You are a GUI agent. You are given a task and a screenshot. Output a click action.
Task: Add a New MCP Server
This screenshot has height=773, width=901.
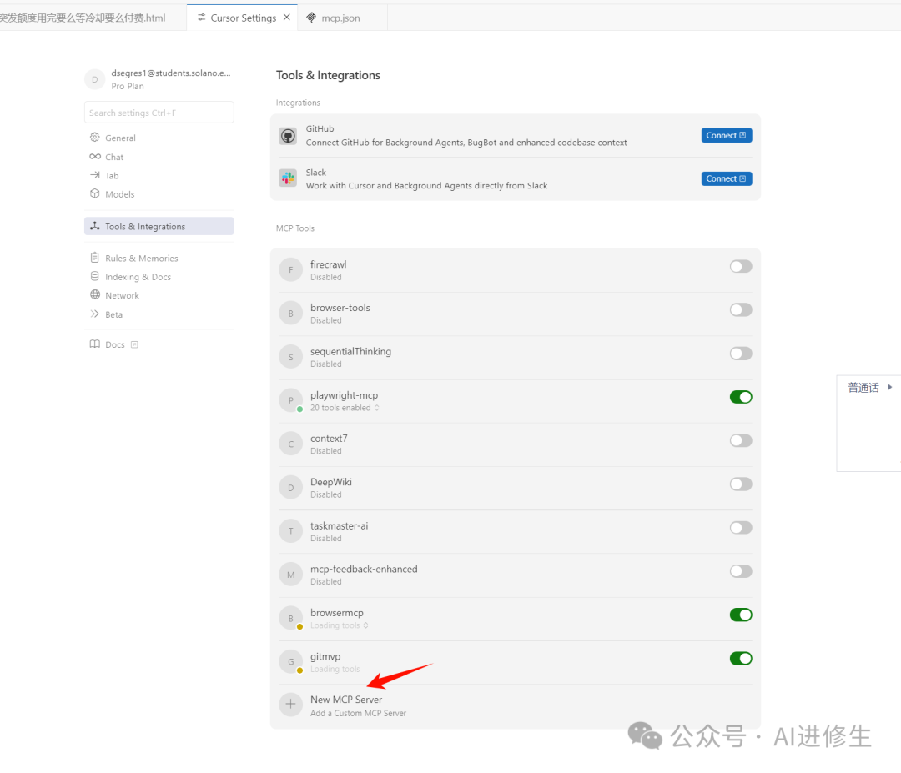coord(516,705)
